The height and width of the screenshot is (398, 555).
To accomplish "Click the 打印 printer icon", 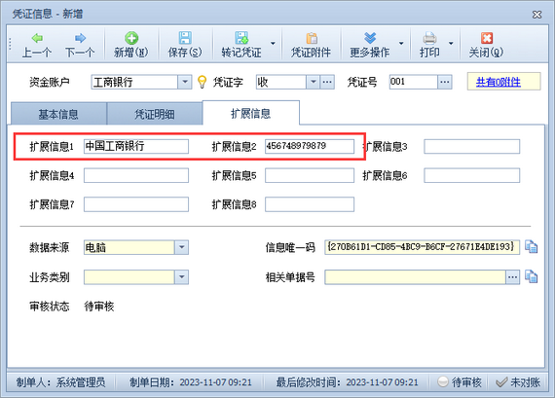I will tap(429, 38).
